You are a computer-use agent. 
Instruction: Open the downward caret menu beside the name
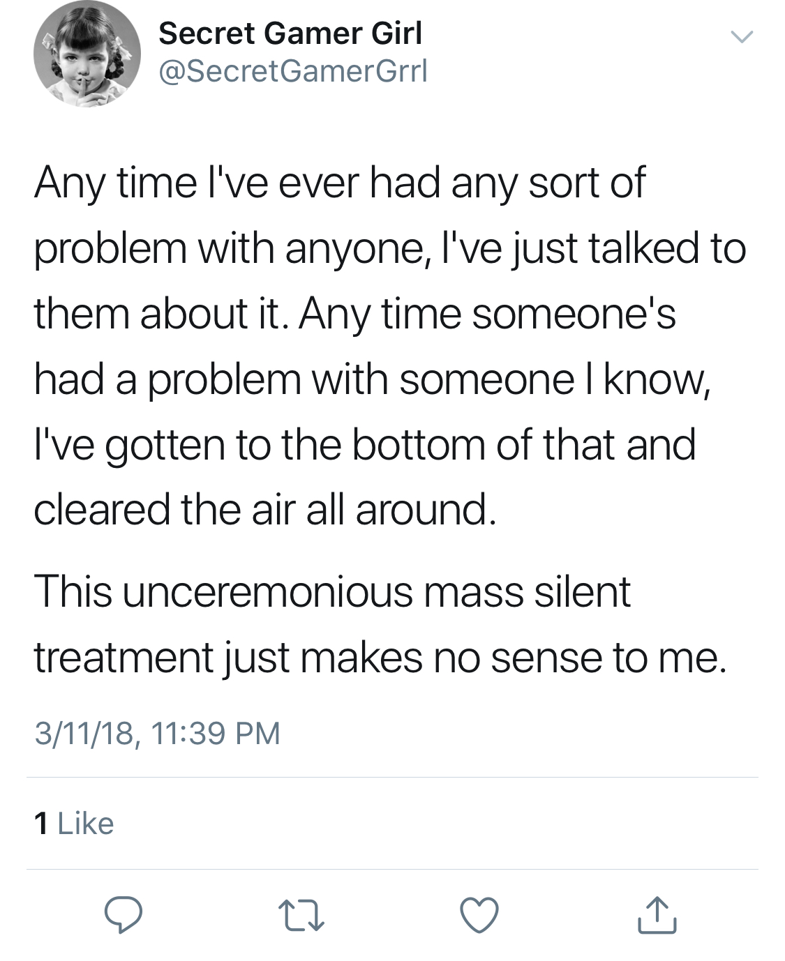741,36
